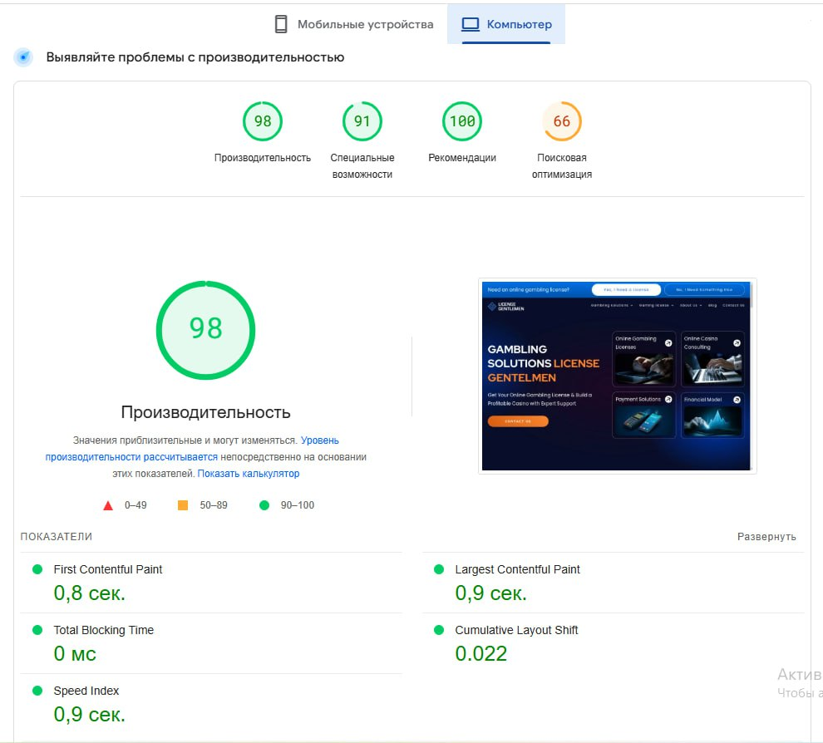Click the red triangle 0–49 legend icon
Image resolution: width=823 pixels, height=743 pixels.
(108, 505)
